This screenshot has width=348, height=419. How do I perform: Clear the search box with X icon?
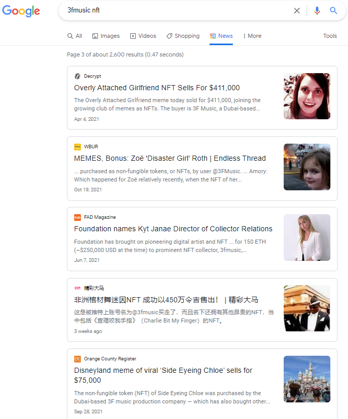pos(297,10)
